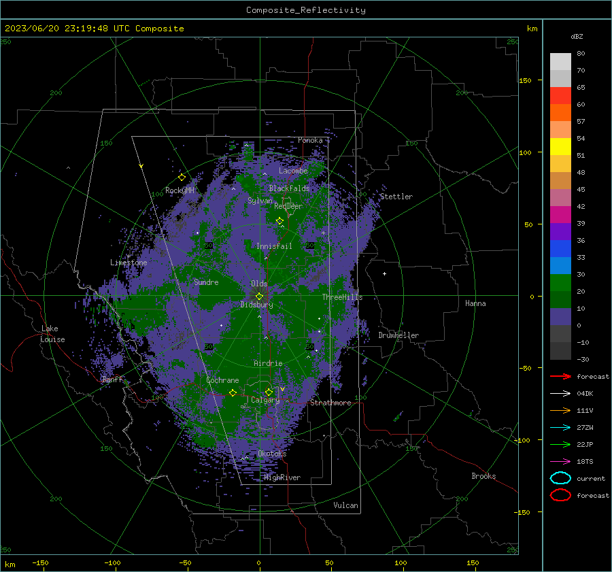Click the dBZ legend heading

[577, 36]
